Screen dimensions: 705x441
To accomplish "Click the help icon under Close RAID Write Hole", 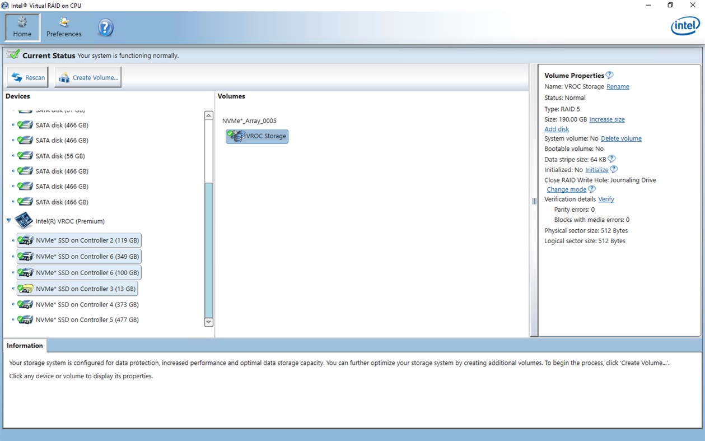I will [x=592, y=189].
